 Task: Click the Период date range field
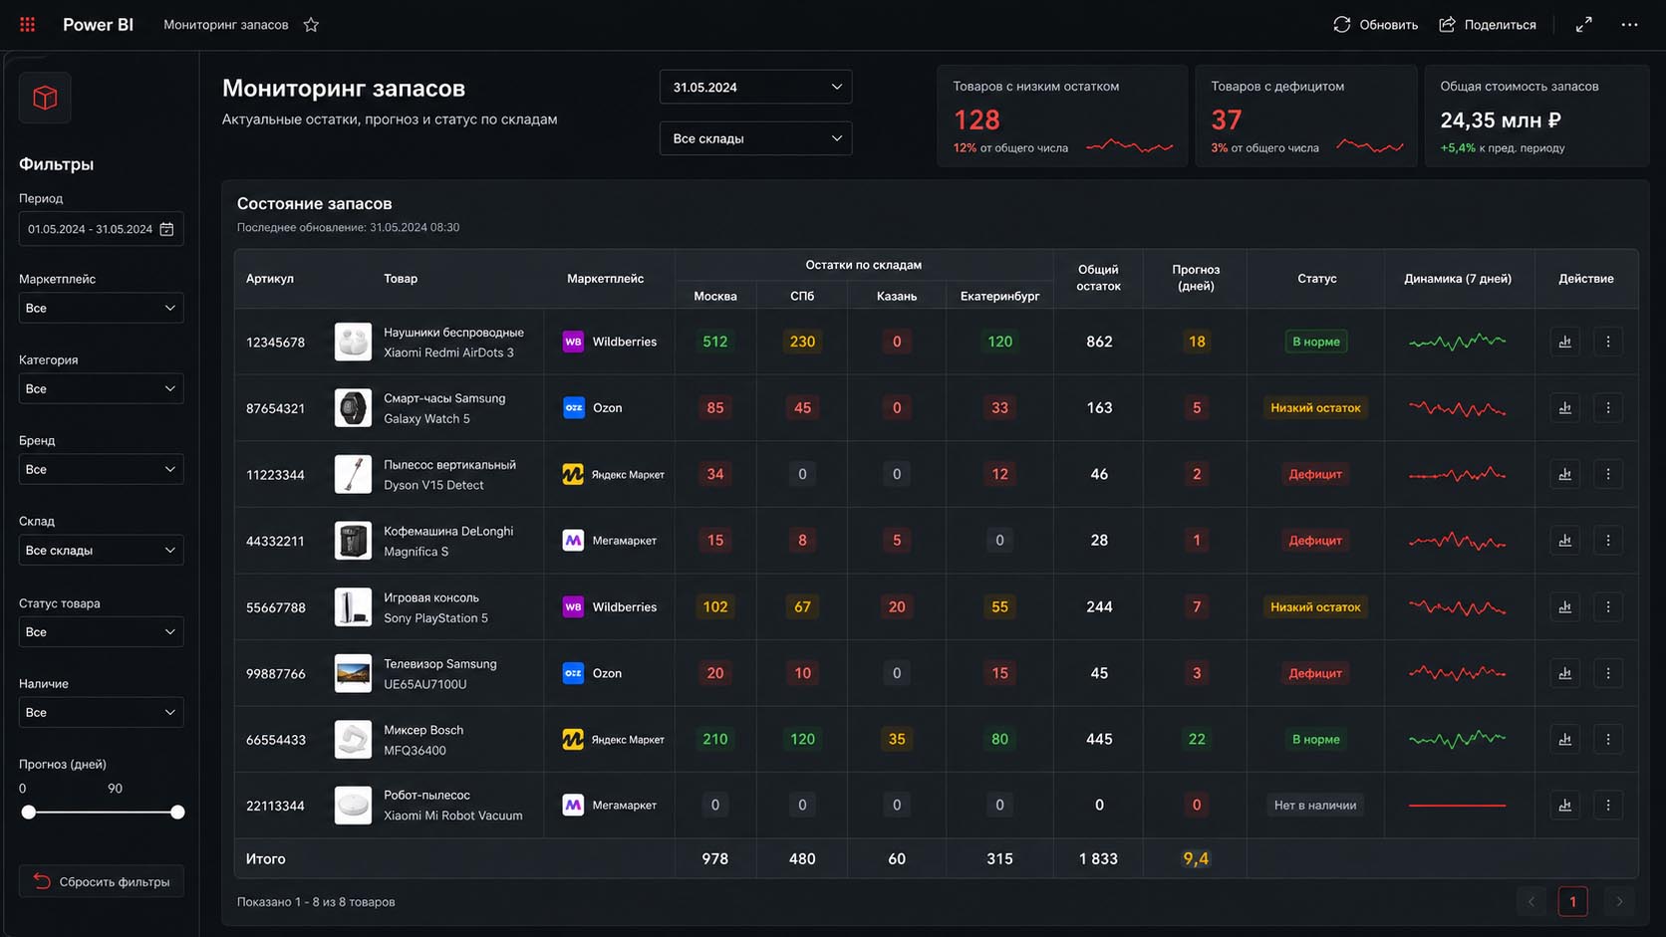(101, 229)
